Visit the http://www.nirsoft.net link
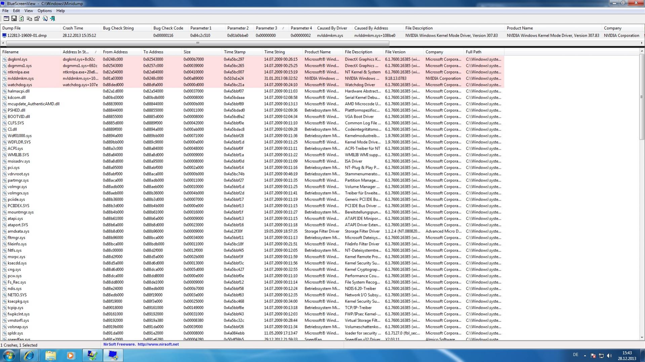645x362 pixels. click(158, 344)
